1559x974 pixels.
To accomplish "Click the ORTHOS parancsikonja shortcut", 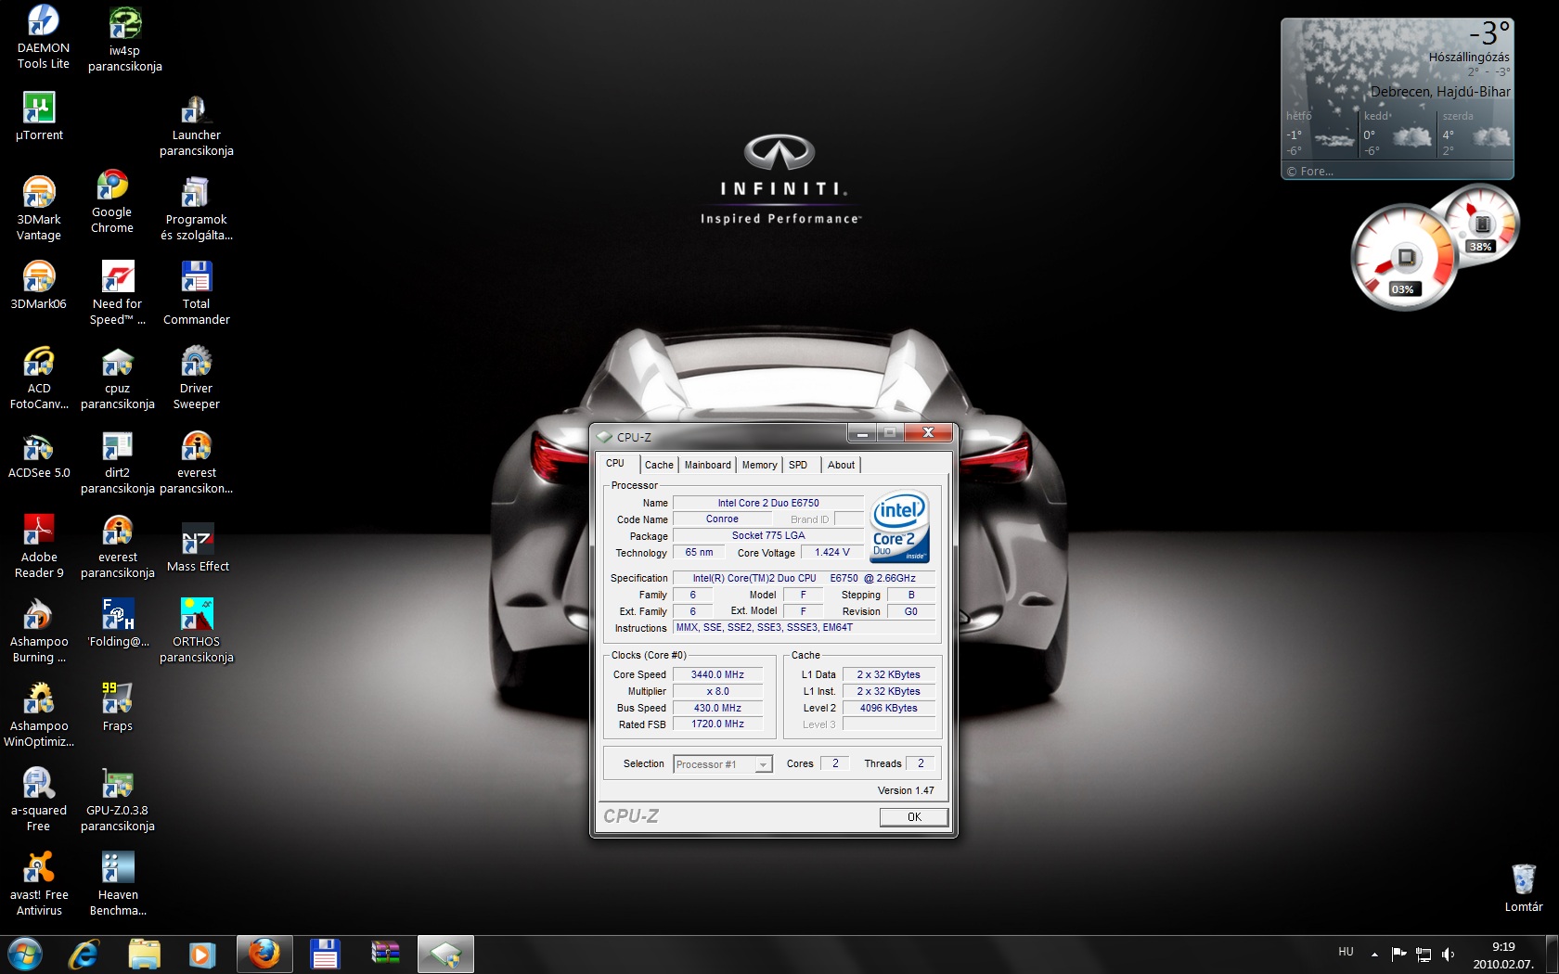I will point(196,631).
